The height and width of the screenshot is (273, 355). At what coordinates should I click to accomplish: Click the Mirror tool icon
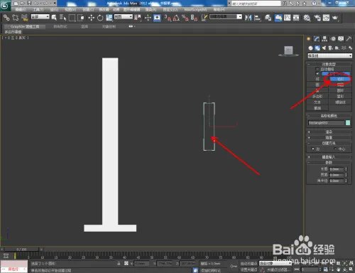(x=248, y=18)
